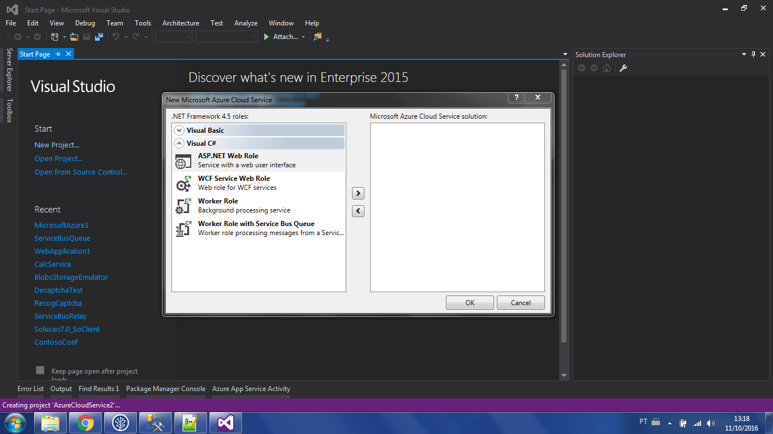Toggle the pin on the Start Page tab
This screenshot has height=434, width=773.
tap(57, 54)
